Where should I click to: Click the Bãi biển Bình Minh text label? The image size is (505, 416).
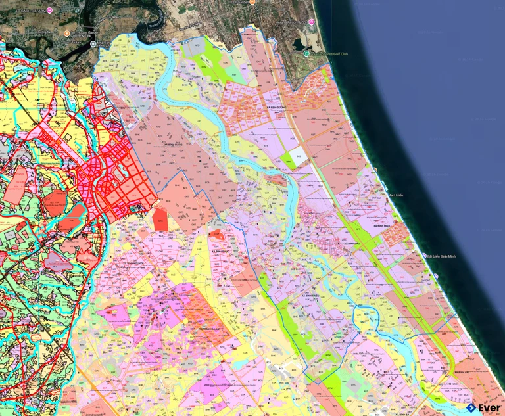(x=443, y=256)
